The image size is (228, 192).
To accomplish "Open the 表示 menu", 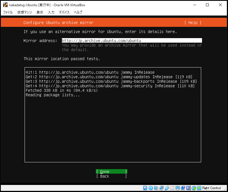I will pos(40,12).
